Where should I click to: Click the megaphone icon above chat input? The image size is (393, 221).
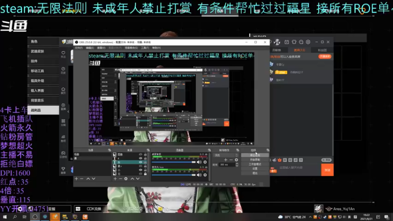pyautogui.click(x=274, y=160)
